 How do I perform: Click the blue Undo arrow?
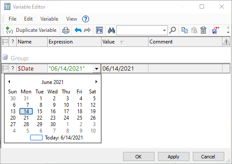(x=78, y=30)
